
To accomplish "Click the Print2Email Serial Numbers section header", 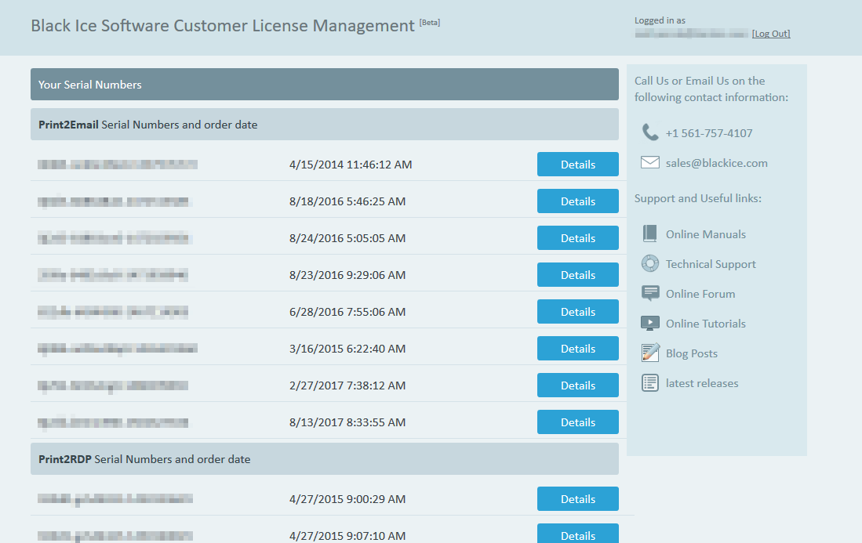I will click(325, 124).
